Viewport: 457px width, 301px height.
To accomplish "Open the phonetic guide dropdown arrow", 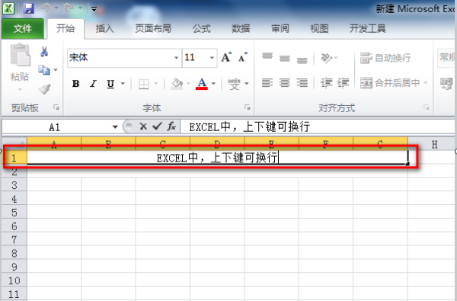I will click(x=247, y=84).
